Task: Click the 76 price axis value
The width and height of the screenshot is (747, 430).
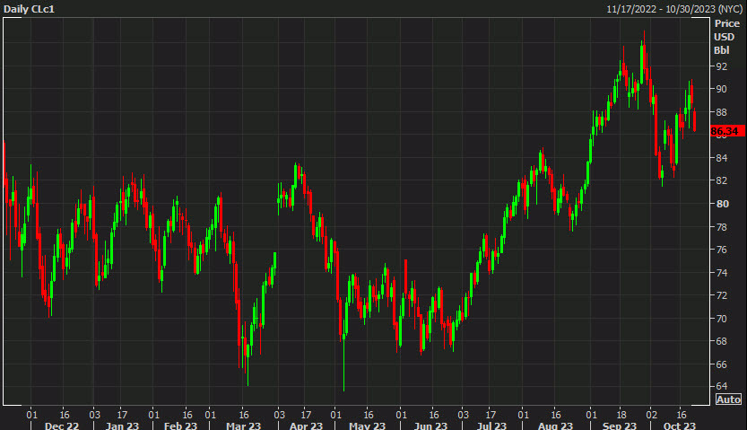Action: [x=722, y=250]
